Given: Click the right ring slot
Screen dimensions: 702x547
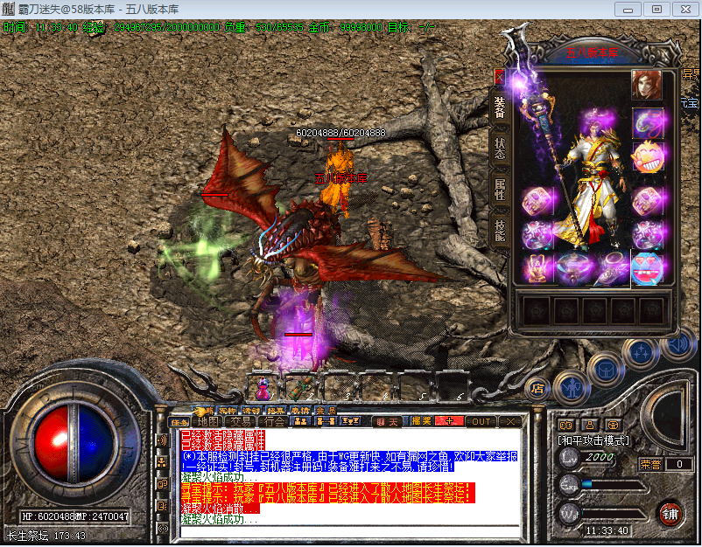Looking at the screenshot, I should (648, 234).
